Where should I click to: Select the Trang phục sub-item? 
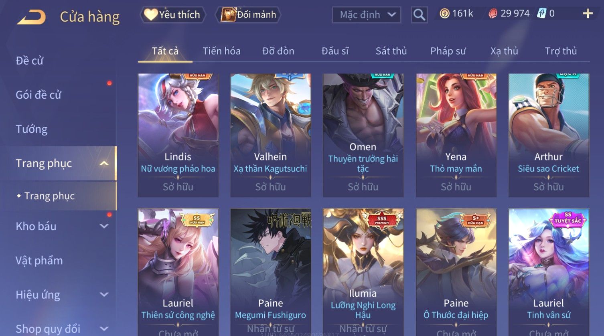[49, 196]
